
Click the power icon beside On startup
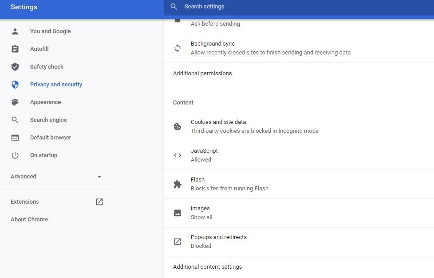(15, 155)
